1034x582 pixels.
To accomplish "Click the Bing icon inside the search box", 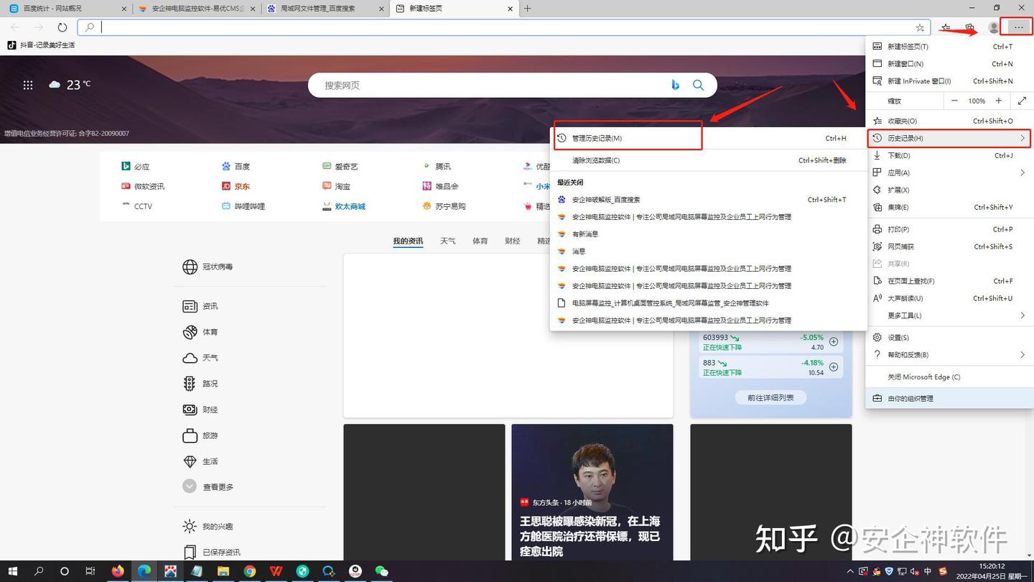I will coord(675,85).
